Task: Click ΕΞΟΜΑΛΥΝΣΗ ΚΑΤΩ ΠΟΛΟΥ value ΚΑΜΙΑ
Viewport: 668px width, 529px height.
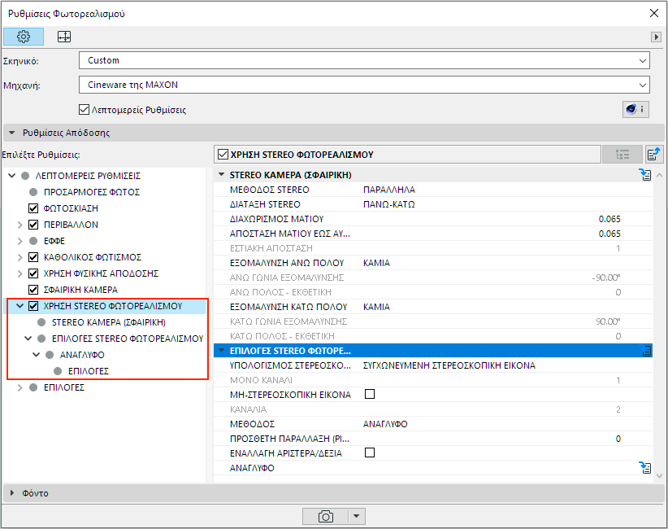Action: (376, 307)
